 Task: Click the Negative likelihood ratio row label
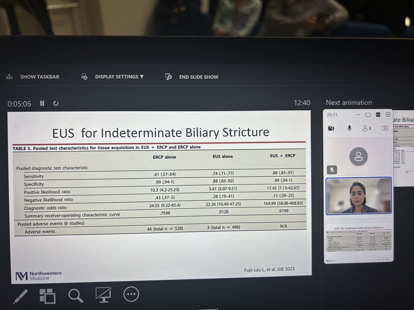tap(48, 200)
